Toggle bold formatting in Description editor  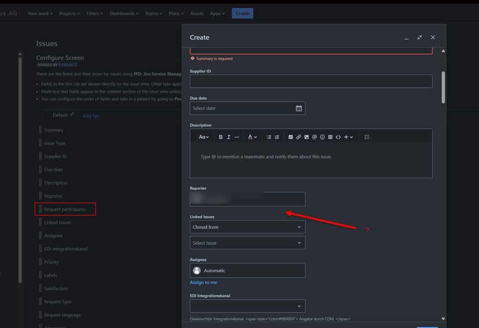[x=221, y=137]
